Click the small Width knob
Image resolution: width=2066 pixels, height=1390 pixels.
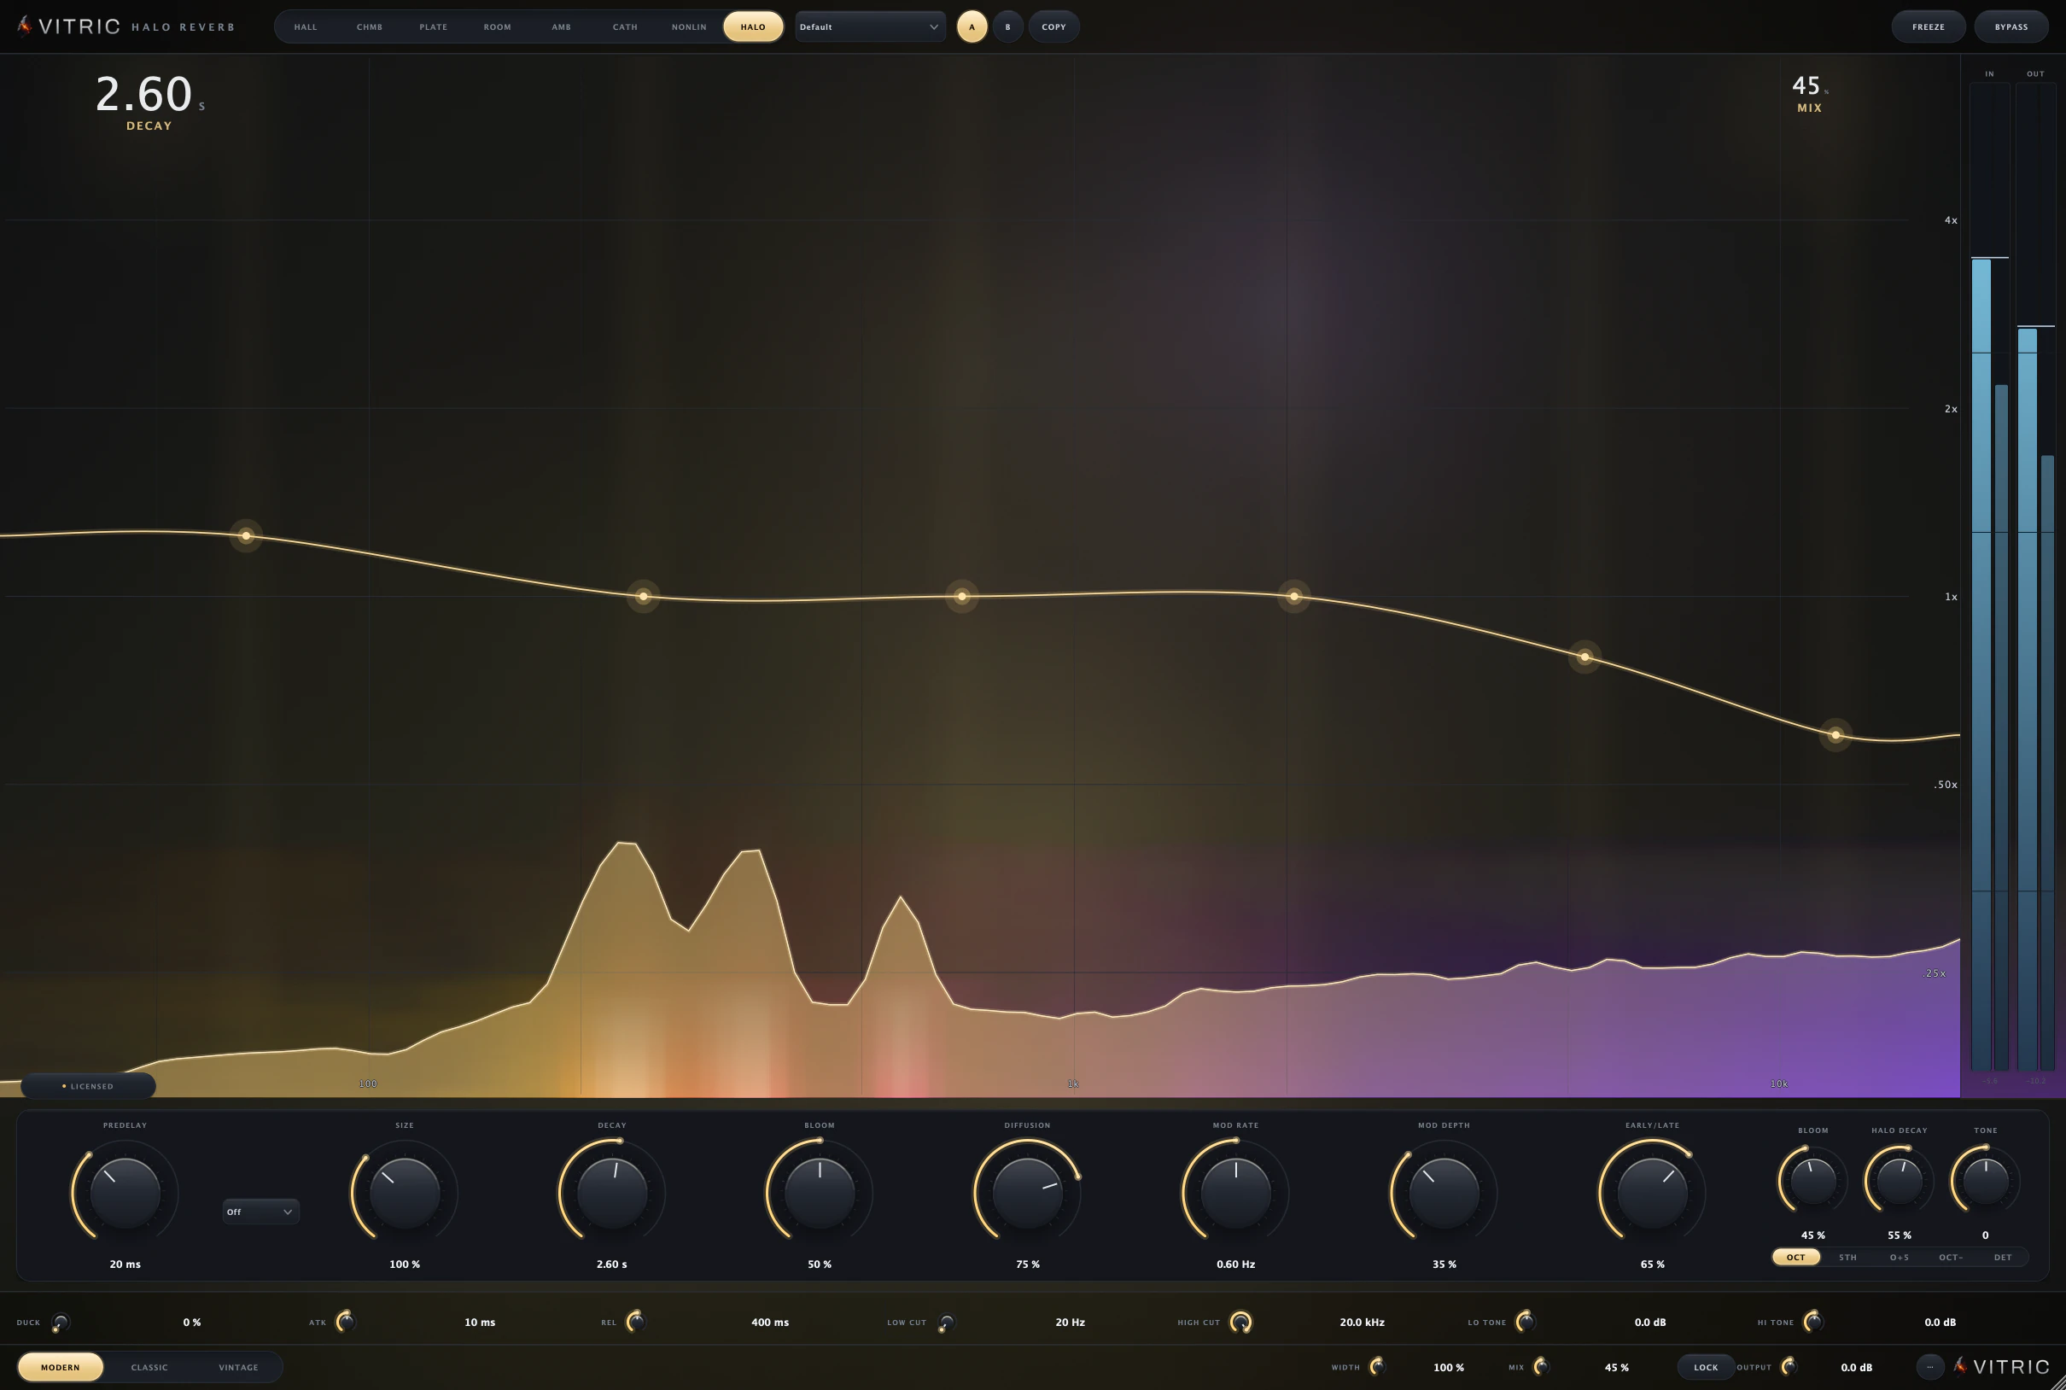click(1376, 1366)
